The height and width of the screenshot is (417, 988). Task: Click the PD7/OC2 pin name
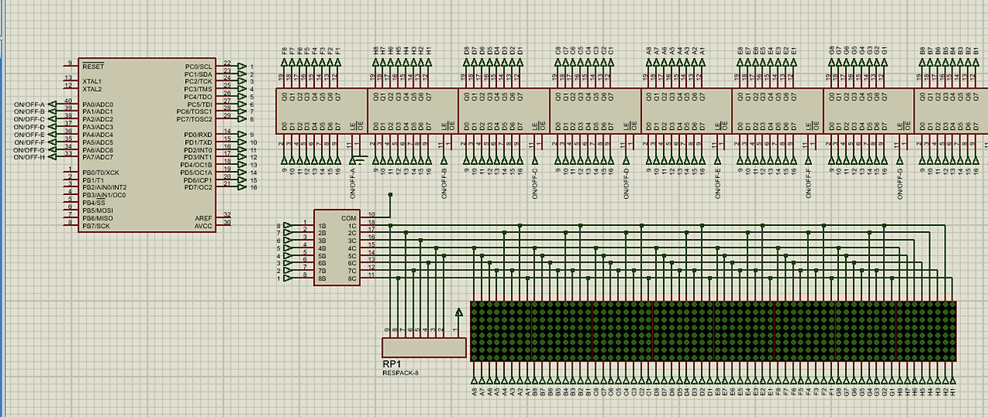(x=198, y=187)
